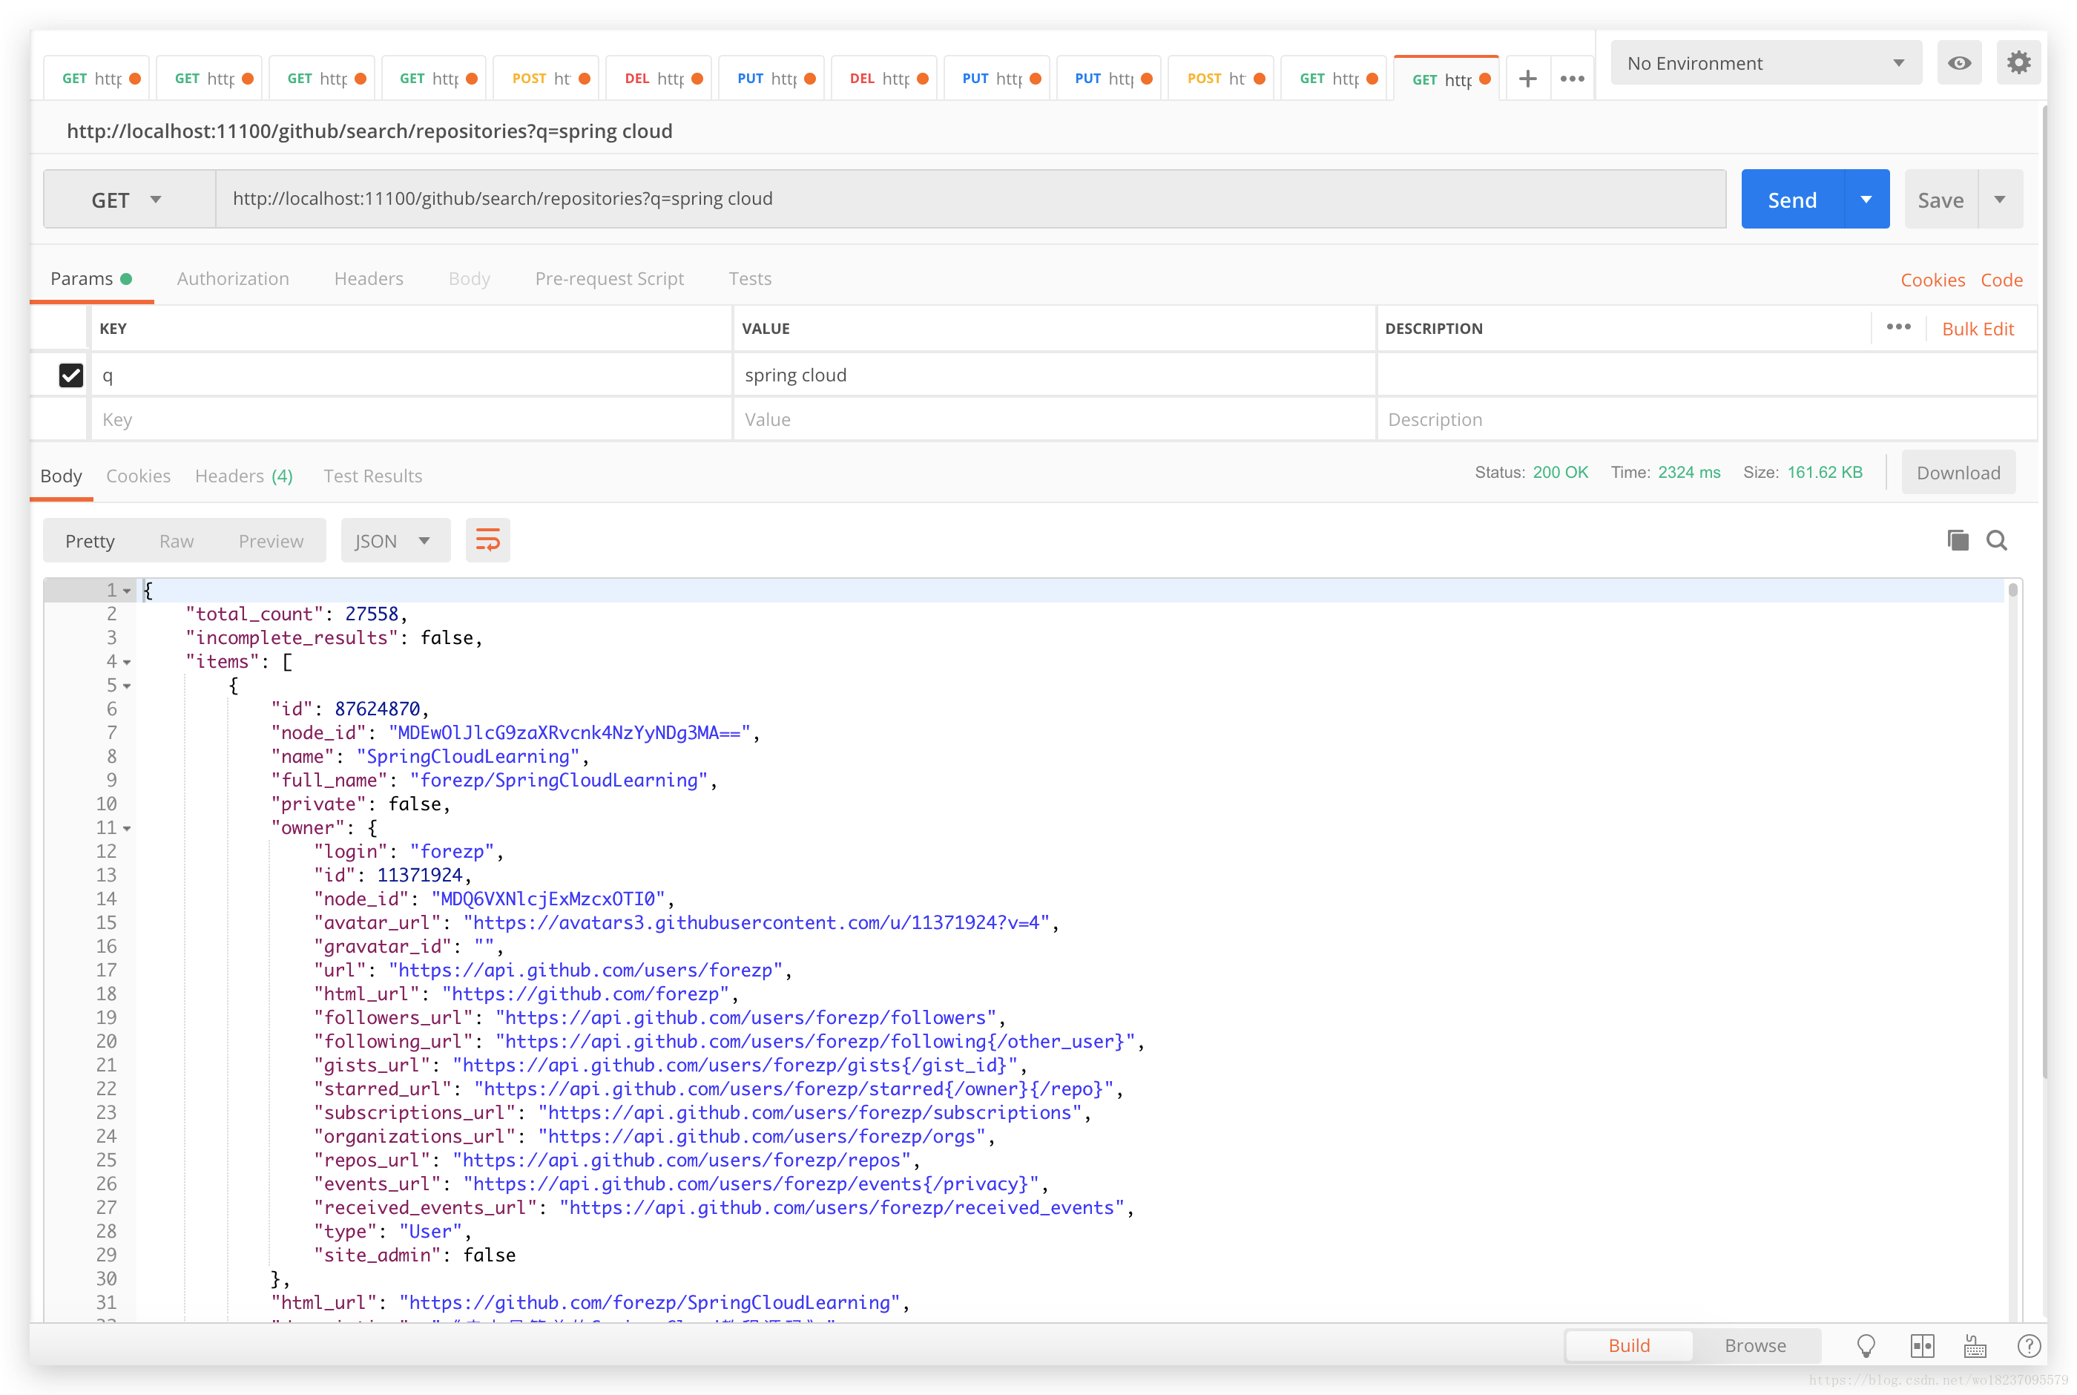Expand the No Environment dropdown
The width and height of the screenshot is (2077, 1395).
tap(1765, 63)
